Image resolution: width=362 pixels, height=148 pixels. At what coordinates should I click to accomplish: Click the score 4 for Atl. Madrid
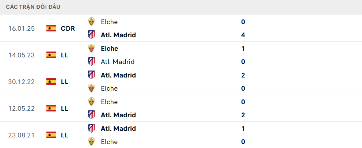(243, 35)
